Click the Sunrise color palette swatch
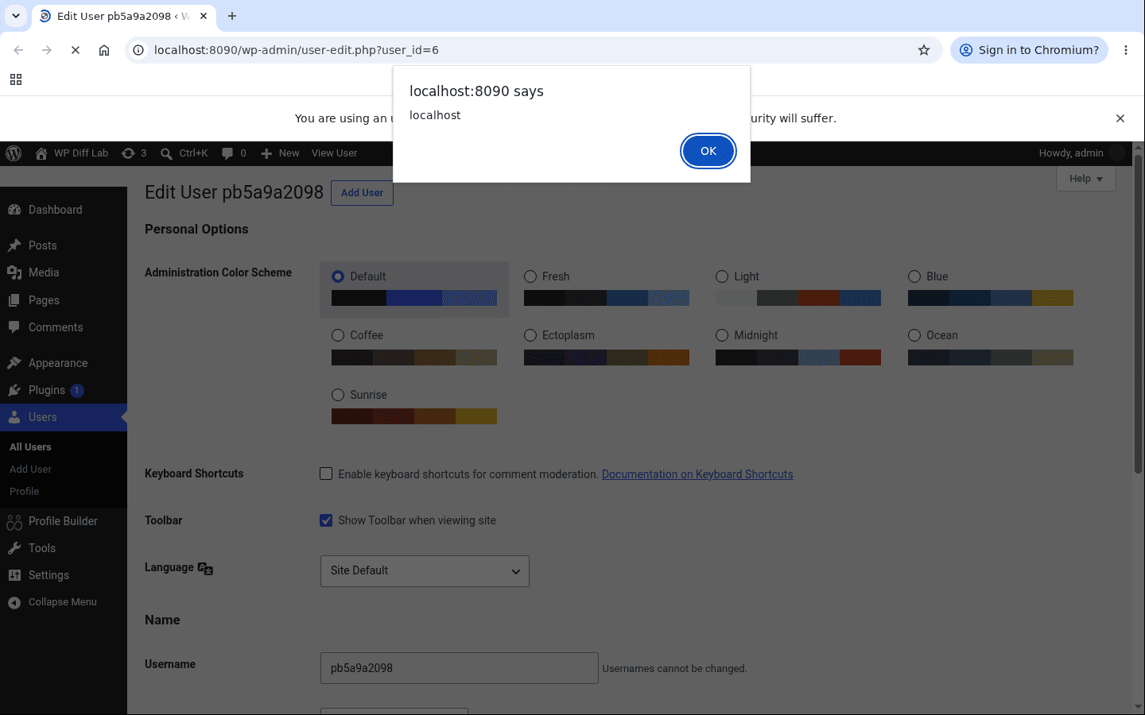This screenshot has width=1145, height=715. (414, 416)
